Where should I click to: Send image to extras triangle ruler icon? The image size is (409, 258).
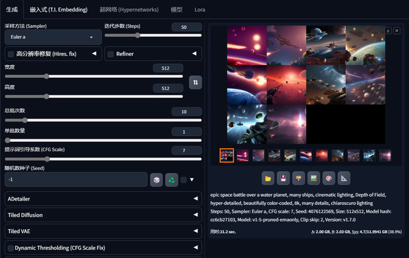344,179
